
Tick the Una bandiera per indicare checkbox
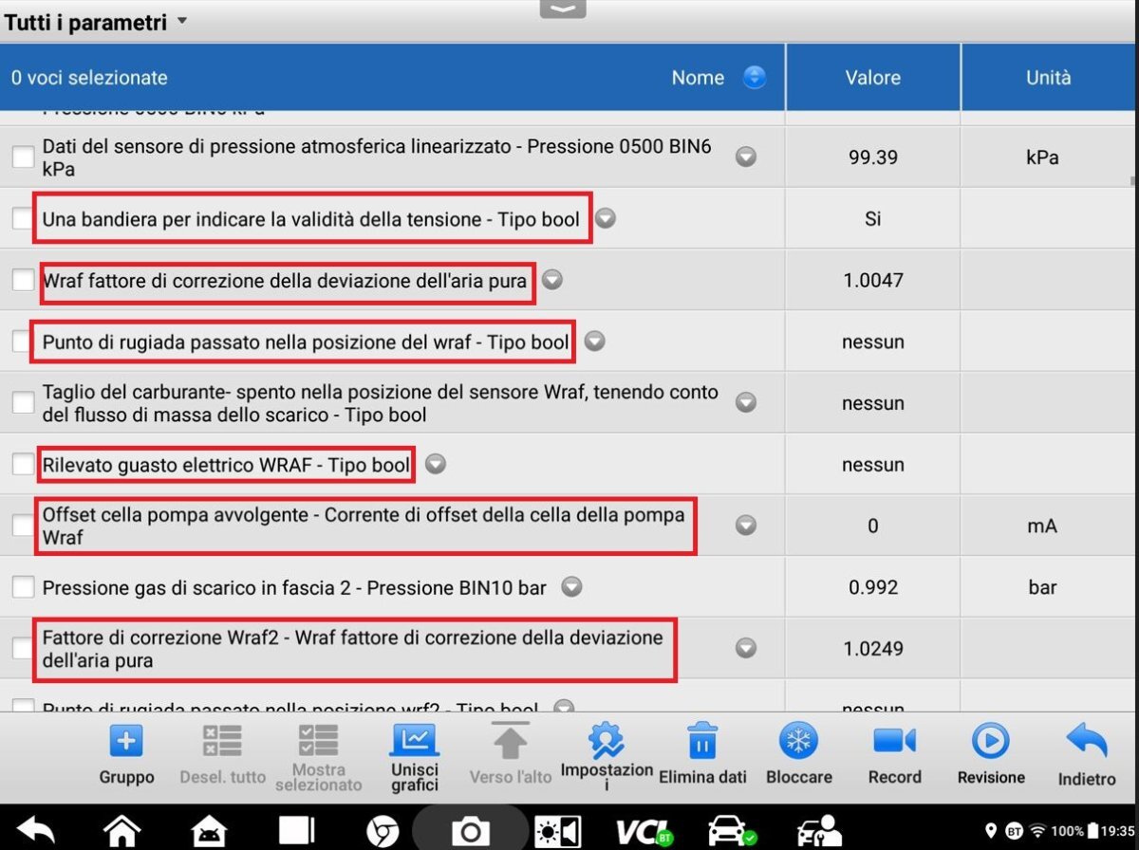[x=23, y=219]
